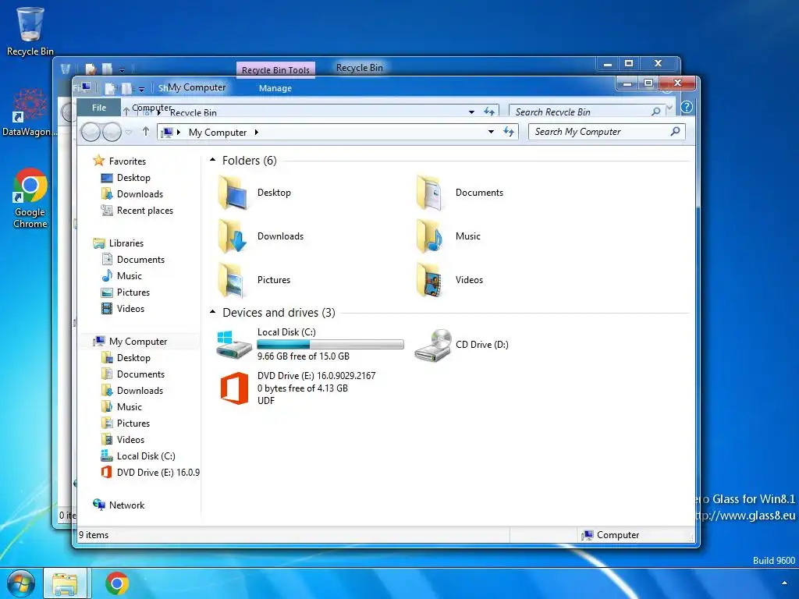Show hidden tray icons arrow
The width and height of the screenshot is (799, 599).
[x=784, y=583]
